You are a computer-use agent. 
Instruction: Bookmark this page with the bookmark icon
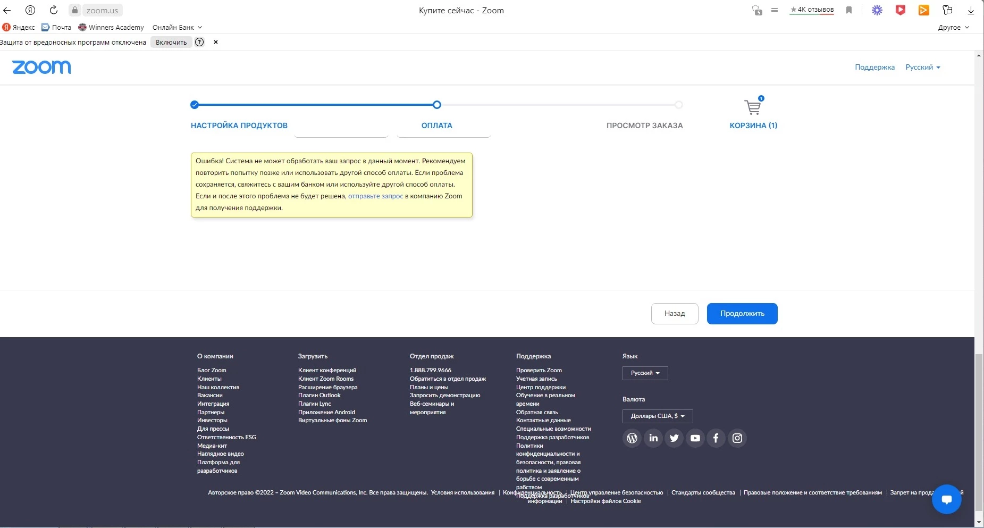[849, 10]
